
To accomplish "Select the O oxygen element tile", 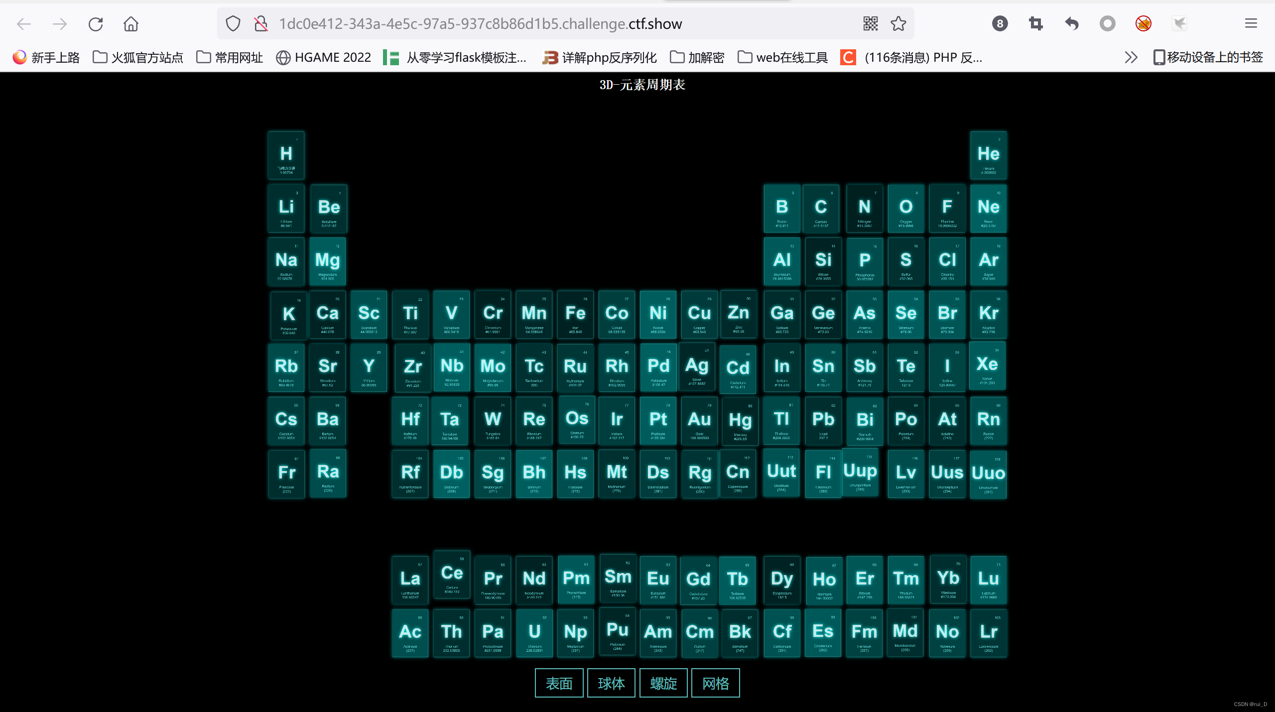I will tap(906, 209).
